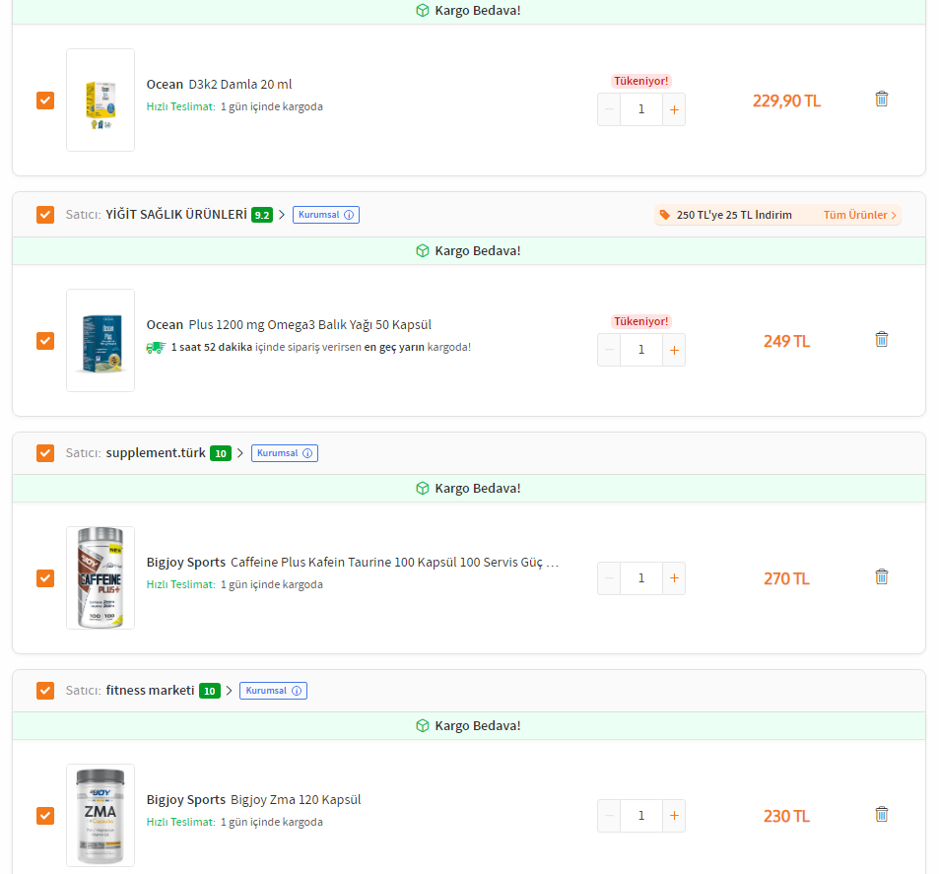Click Kargo Bedava! box icon under fitness marketi
This screenshot has width=939, height=874.
tap(422, 725)
